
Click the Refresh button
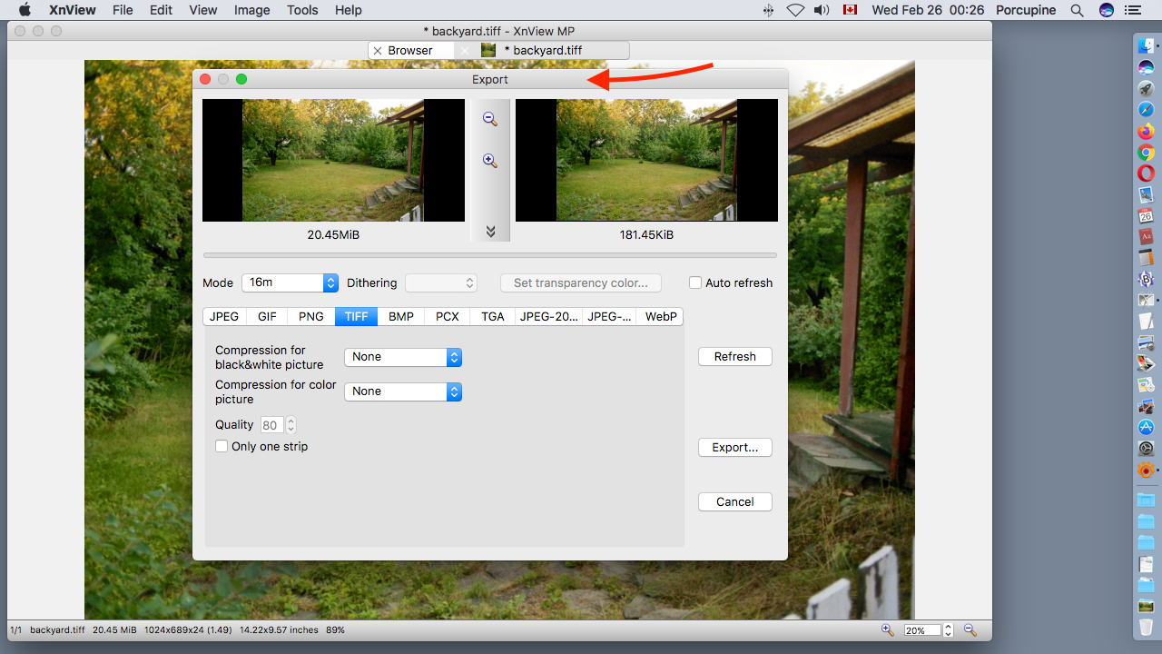pyautogui.click(x=735, y=357)
